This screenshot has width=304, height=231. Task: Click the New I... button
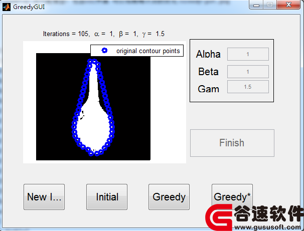[44, 197]
